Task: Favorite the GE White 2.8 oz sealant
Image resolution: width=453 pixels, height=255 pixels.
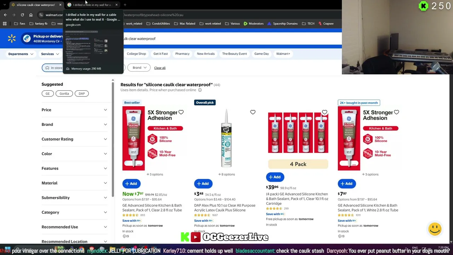Action: click(x=396, y=112)
